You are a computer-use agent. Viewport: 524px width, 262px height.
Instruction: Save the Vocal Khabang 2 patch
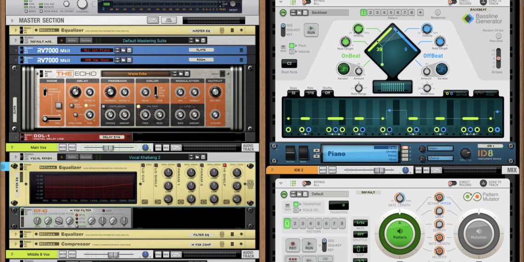(204, 157)
